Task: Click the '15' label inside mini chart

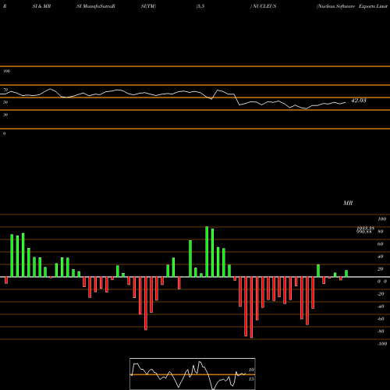Action: (251, 379)
